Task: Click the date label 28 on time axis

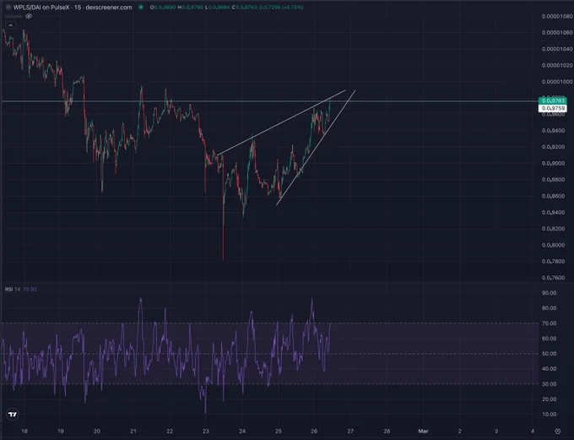Action: pyautogui.click(x=387, y=432)
